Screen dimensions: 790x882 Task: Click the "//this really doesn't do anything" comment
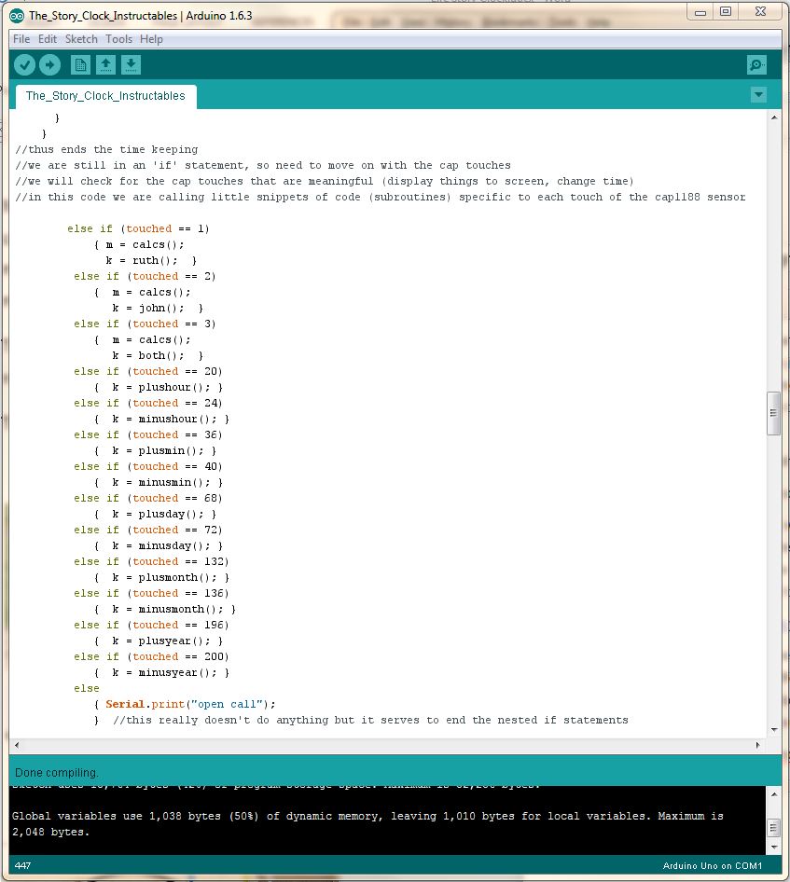click(x=370, y=720)
